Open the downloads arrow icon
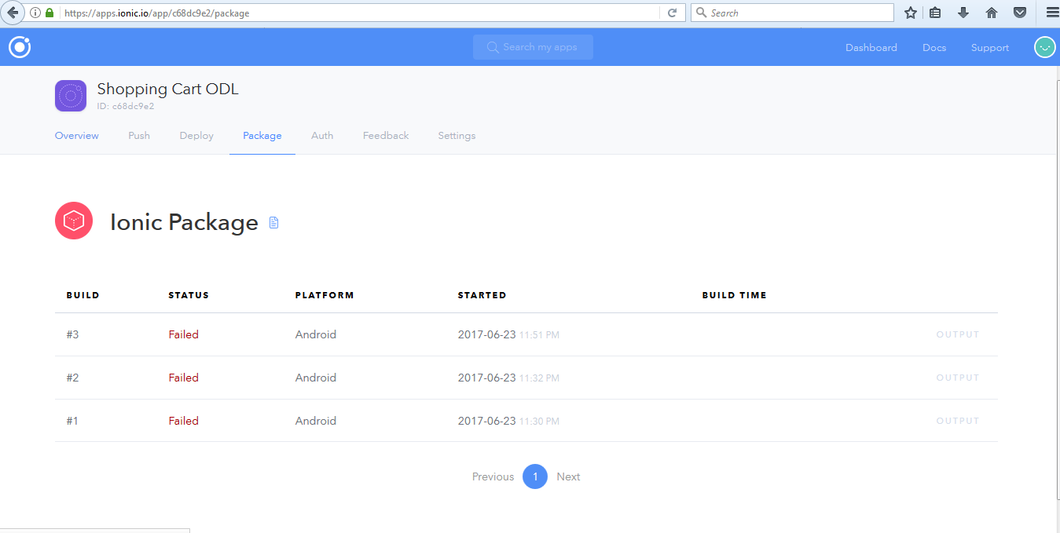 [x=963, y=13]
